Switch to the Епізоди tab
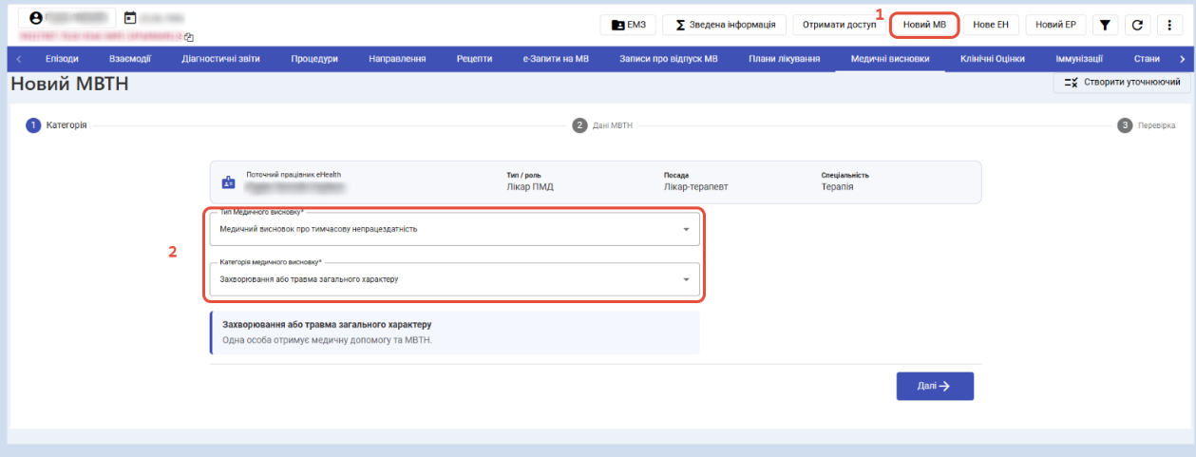 pos(62,59)
